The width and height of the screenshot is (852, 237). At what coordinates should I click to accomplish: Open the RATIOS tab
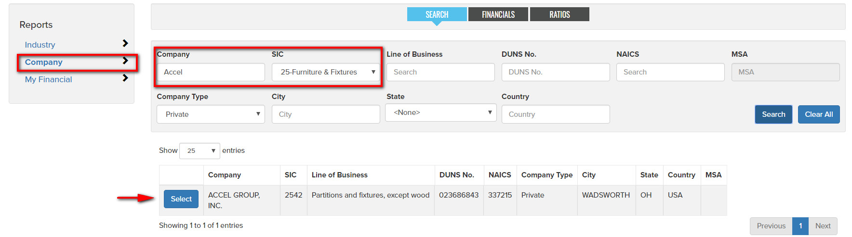click(559, 14)
